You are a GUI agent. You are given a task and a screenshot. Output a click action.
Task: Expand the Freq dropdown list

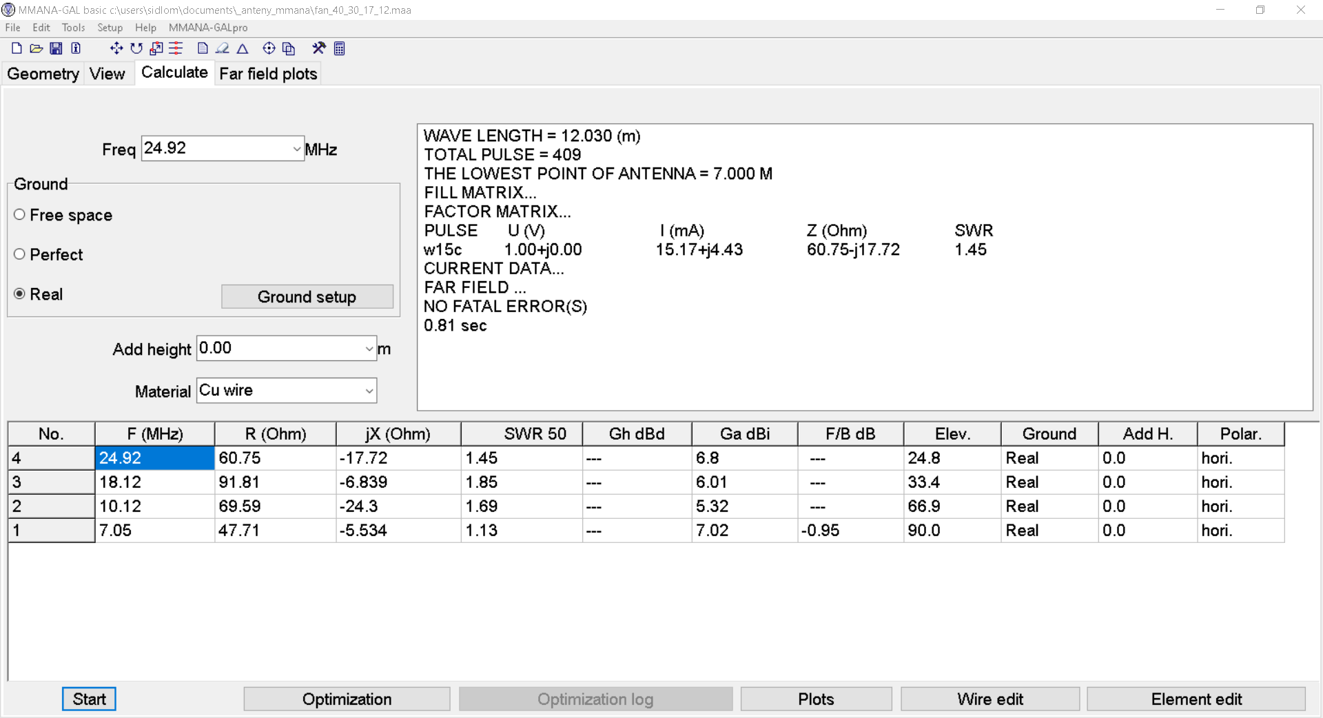tap(296, 149)
